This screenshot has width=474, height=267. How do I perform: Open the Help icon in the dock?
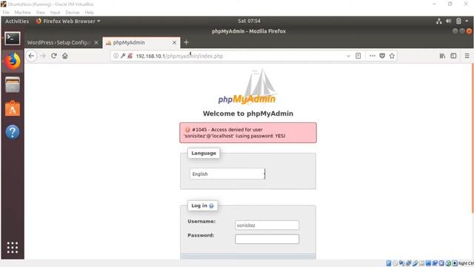point(13,132)
